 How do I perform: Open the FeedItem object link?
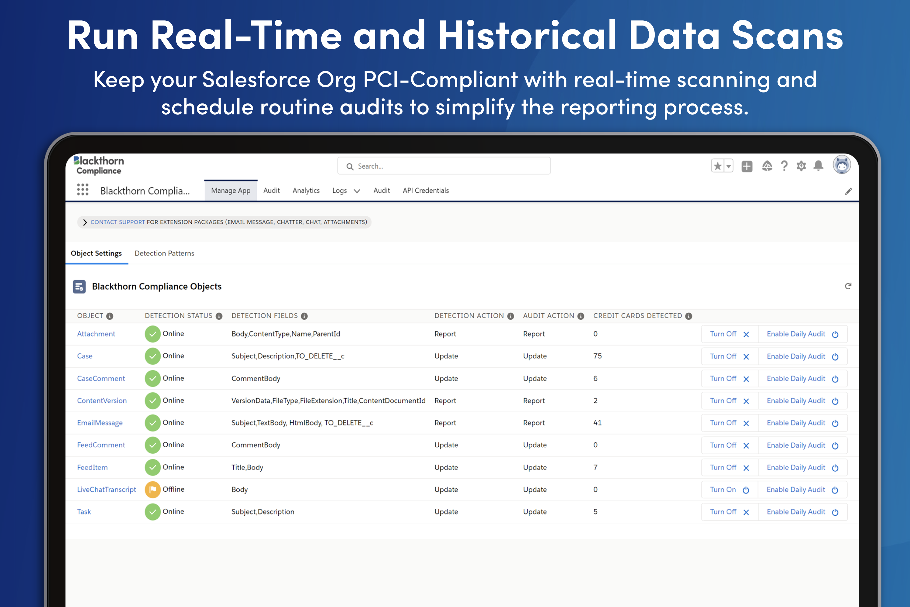(92, 468)
